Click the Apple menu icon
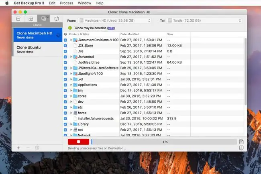Viewport: 261px width, 174px height. coord(7,3)
